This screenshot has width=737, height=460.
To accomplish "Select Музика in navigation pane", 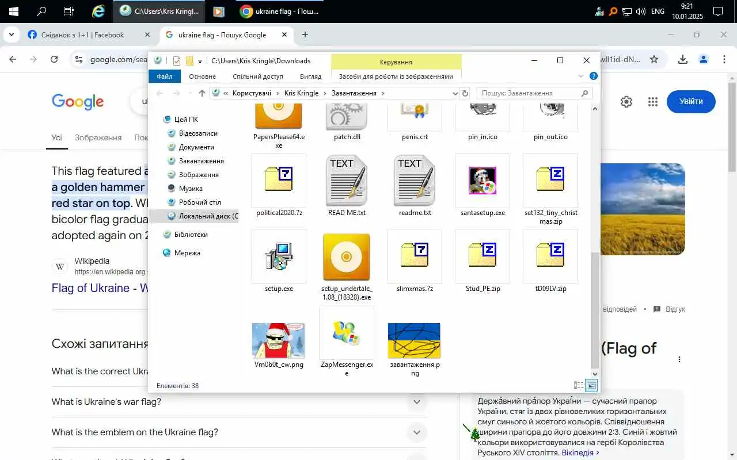I will 191,189.
